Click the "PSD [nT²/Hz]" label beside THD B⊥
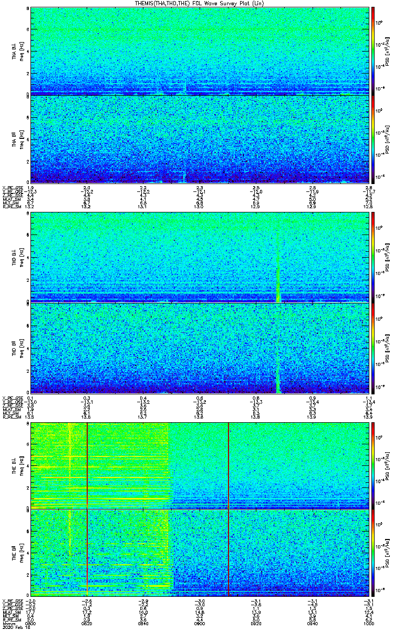Viewport: 394px width, 631px height. pyautogui.click(x=387, y=257)
